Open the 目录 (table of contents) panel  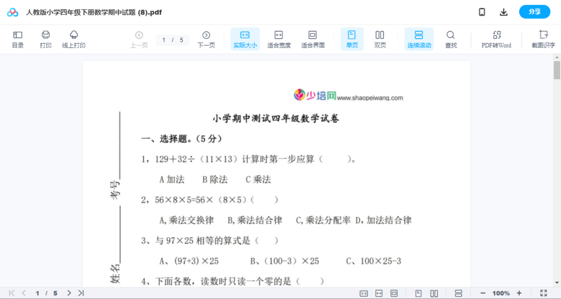[x=18, y=39]
